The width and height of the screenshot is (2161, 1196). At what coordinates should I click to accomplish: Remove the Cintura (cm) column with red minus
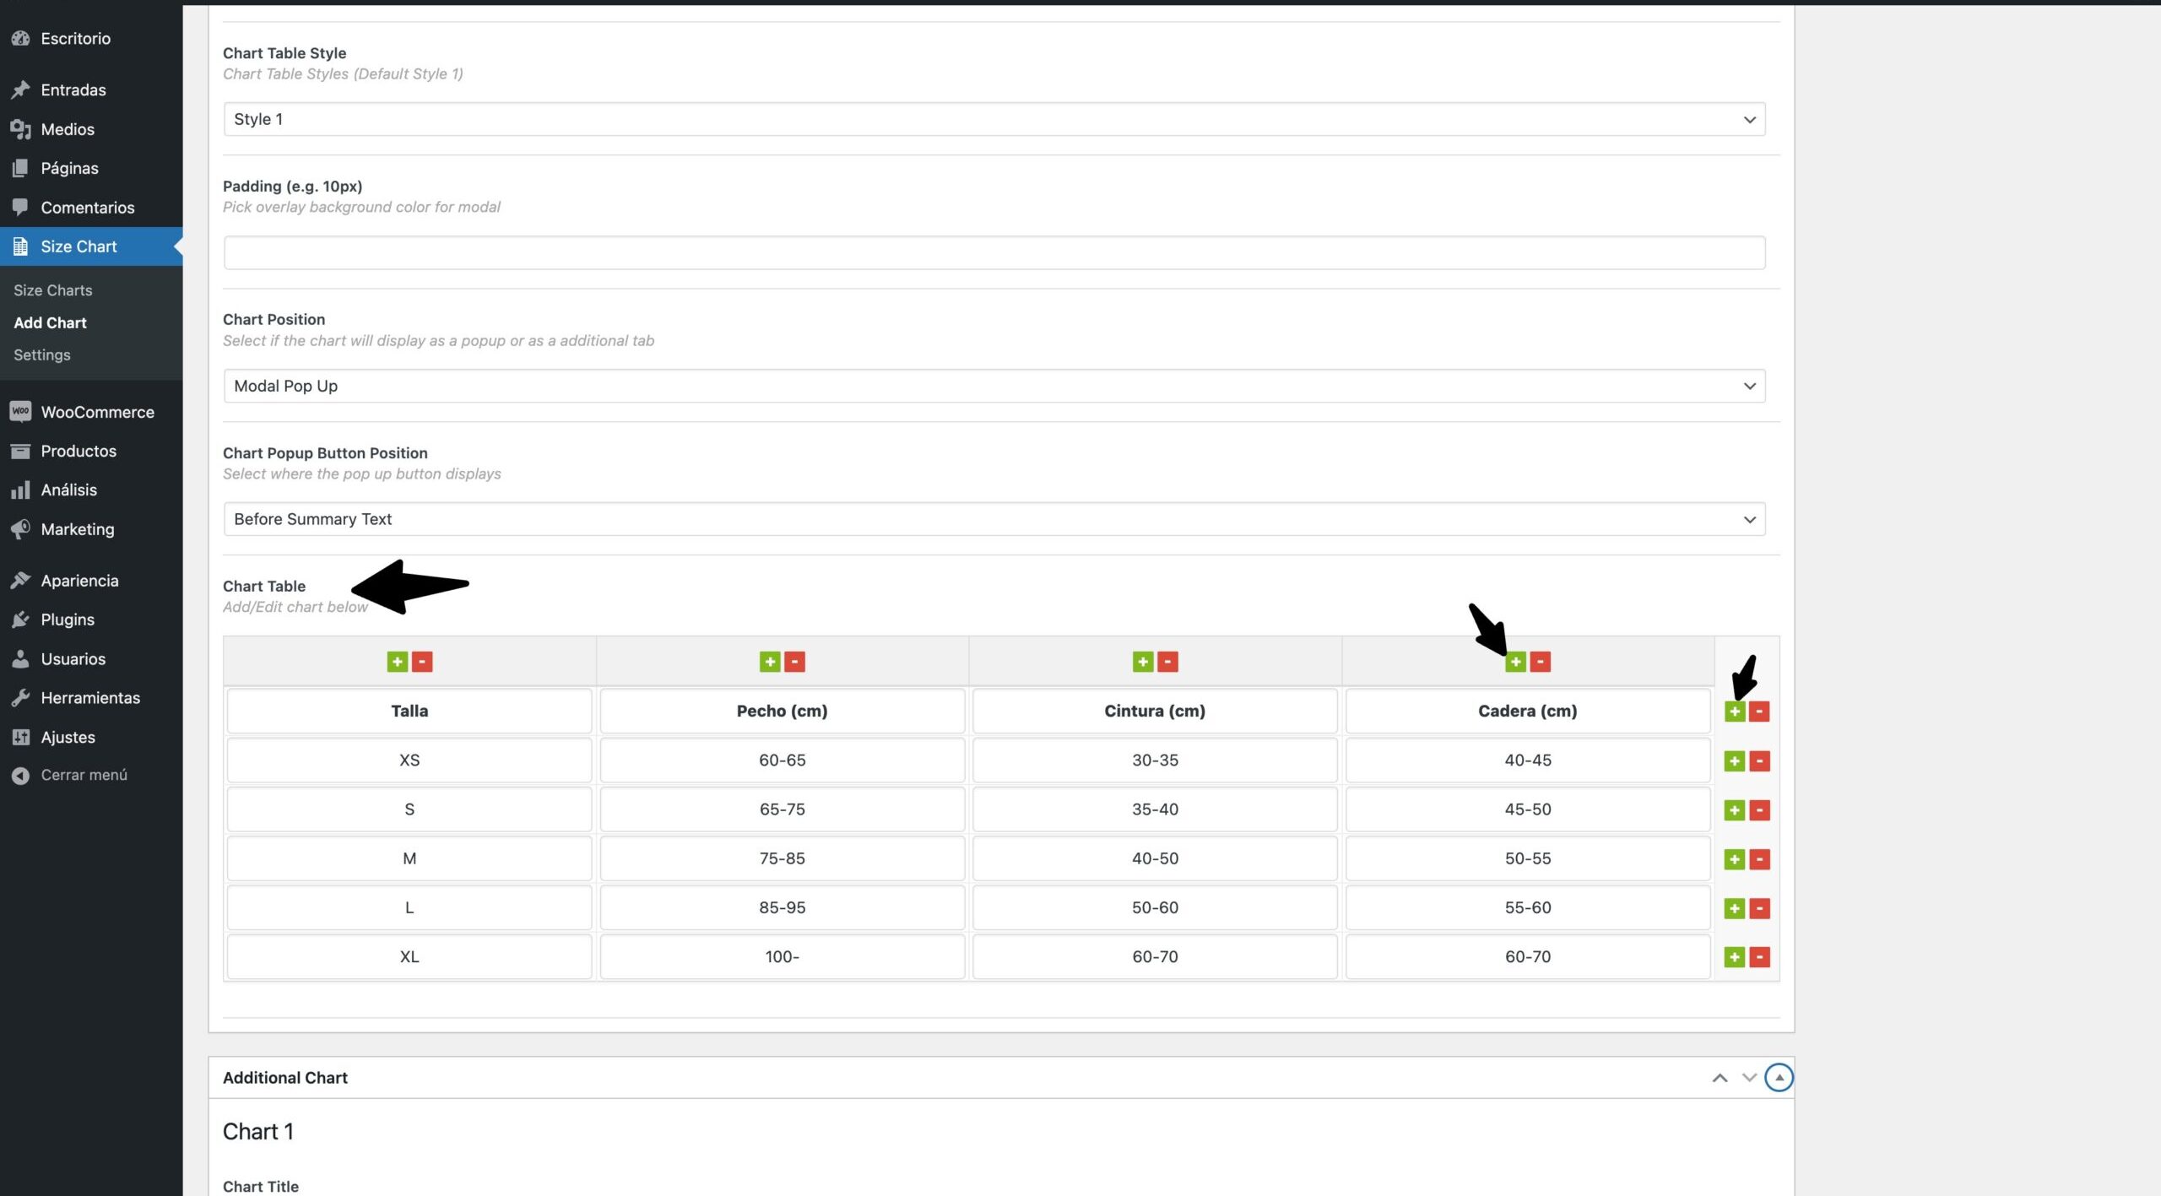1167,662
